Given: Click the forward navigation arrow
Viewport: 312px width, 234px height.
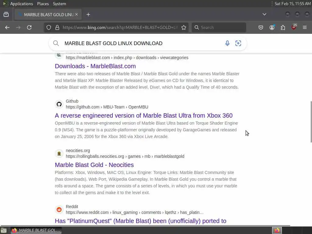Looking at the screenshot, I should click(x=18, y=27).
